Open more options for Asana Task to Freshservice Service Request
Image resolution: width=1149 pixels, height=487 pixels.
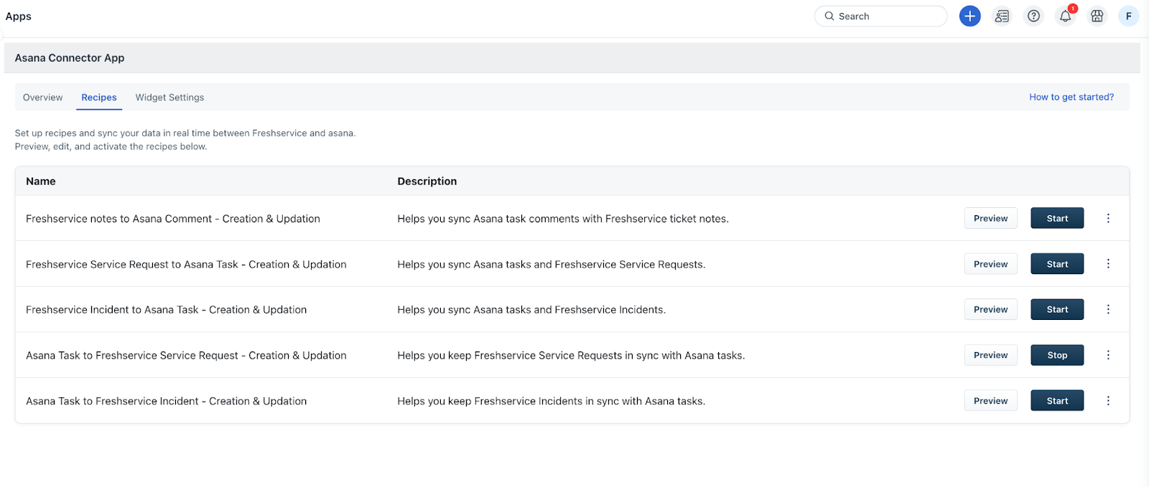coord(1108,355)
